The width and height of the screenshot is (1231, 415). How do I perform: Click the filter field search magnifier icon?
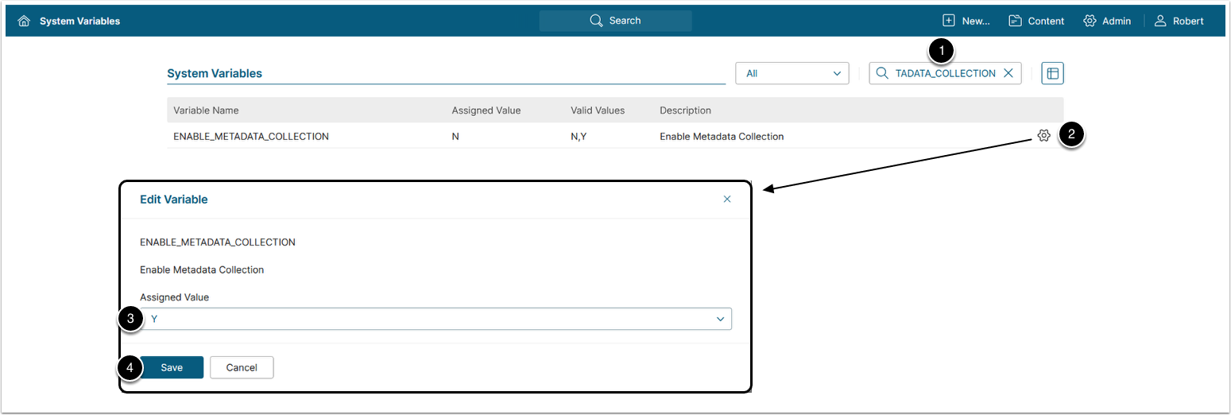click(x=882, y=73)
